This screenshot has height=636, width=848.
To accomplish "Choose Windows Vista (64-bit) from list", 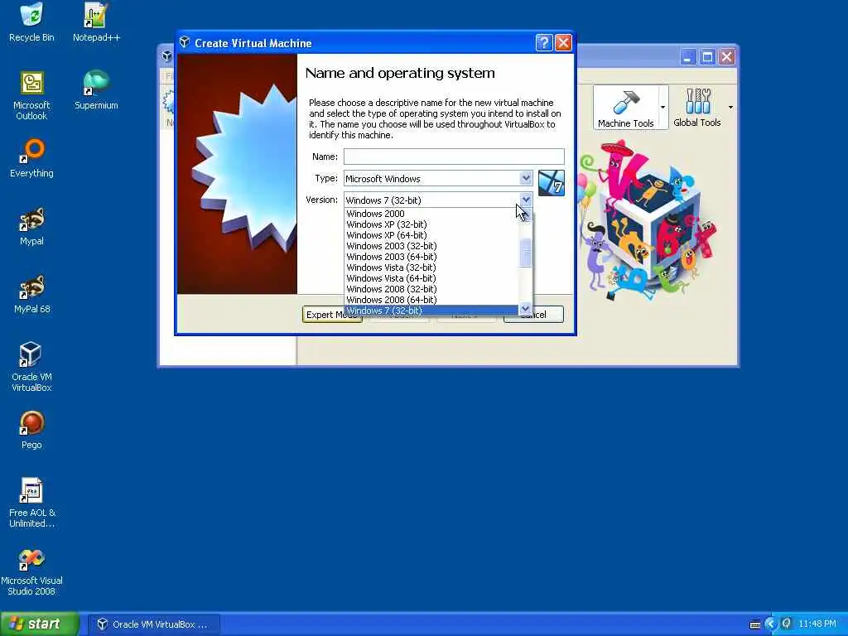I will tap(431, 278).
